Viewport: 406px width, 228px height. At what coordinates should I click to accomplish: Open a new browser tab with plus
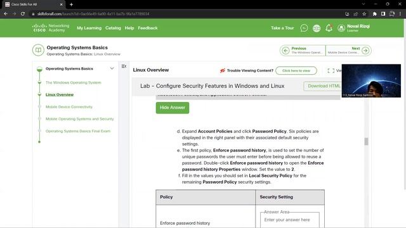click(71, 4)
